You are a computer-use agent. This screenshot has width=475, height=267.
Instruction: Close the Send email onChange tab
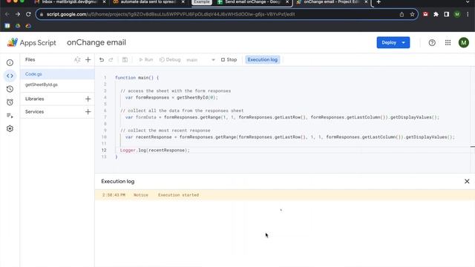(x=287, y=2)
